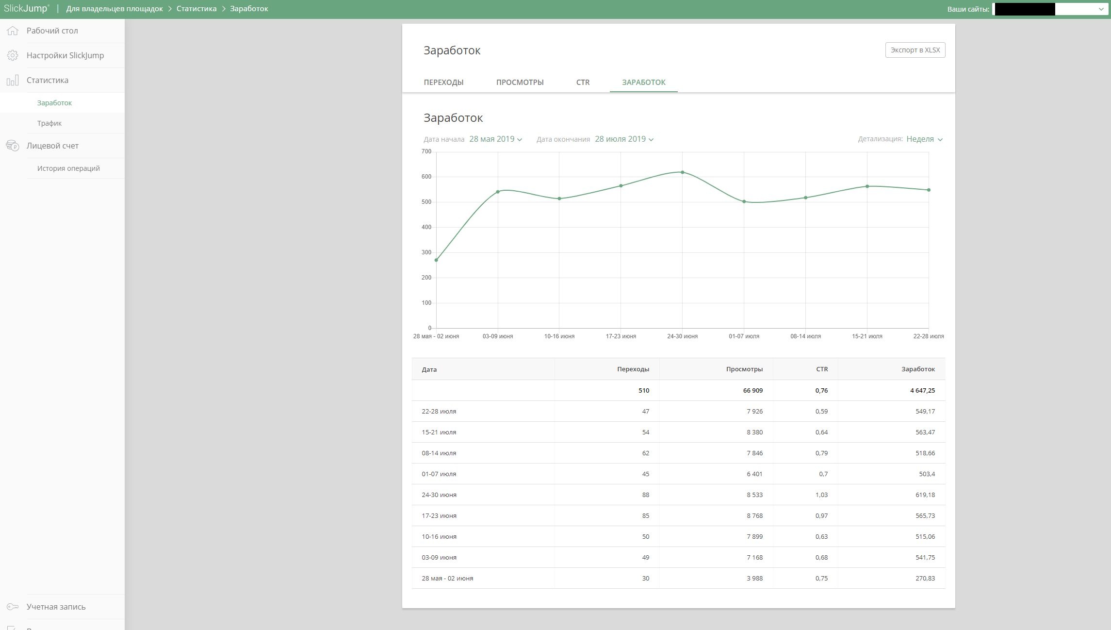This screenshot has height=630, width=1111.
Task: Switch to the CTR tab
Action: [583, 83]
